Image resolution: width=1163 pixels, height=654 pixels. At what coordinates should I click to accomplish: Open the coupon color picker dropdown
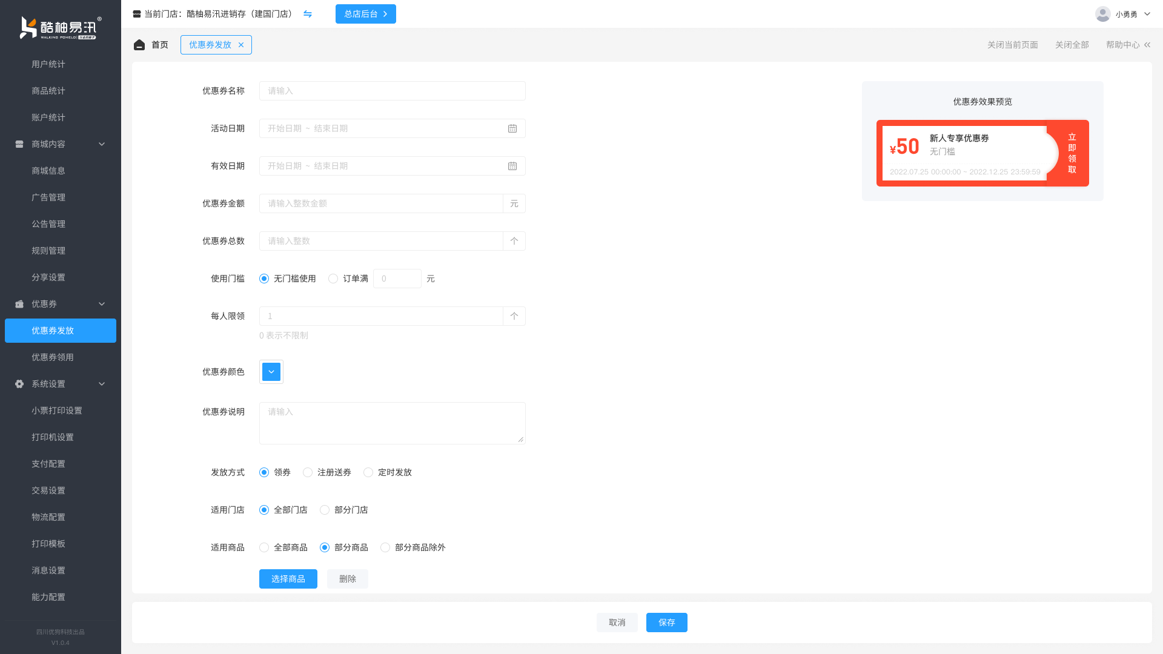(x=271, y=372)
